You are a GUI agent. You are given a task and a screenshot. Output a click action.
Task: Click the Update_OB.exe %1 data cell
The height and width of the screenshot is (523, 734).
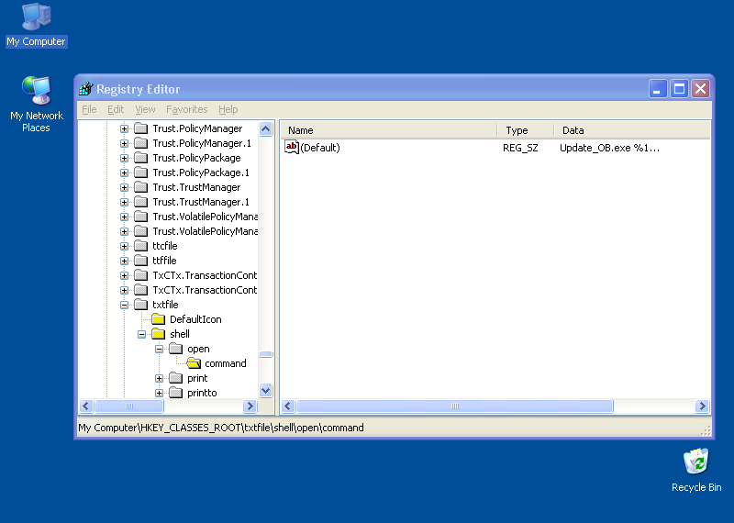pos(609,148)
